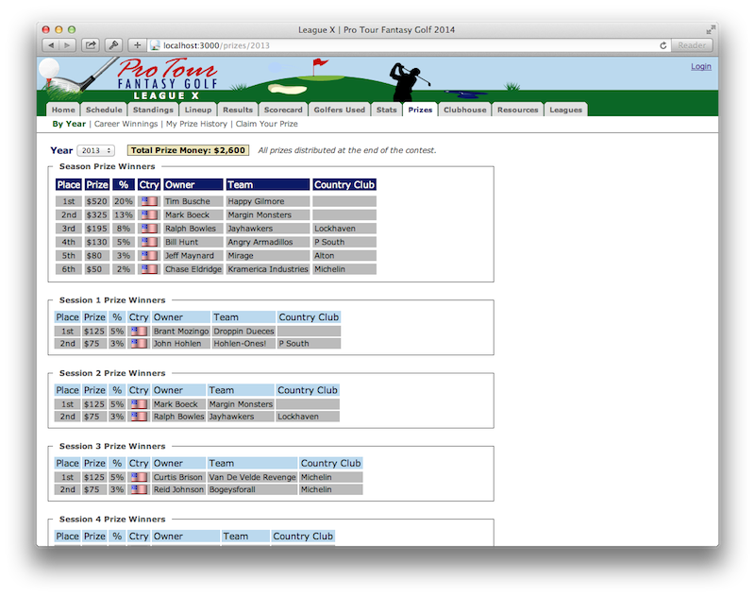Click Kramerica Industries team cell

[268, 269]
